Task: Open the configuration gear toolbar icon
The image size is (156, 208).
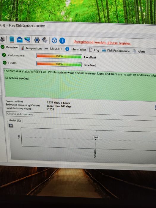Action: click(37, 40)
